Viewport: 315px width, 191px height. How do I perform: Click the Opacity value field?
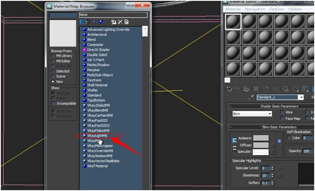point(307,151)
